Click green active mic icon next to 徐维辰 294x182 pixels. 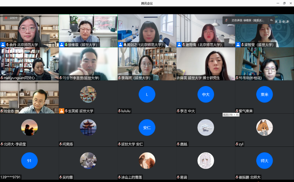click(x=66, y=45)
